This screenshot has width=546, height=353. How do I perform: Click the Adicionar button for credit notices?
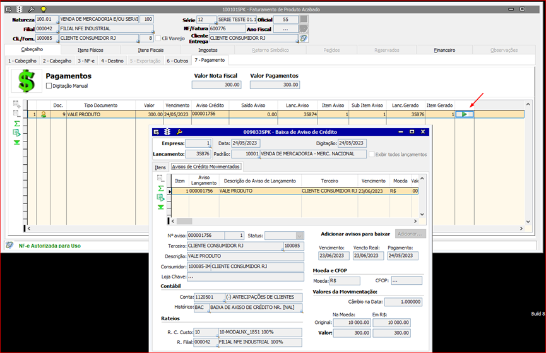coord(410,234)
